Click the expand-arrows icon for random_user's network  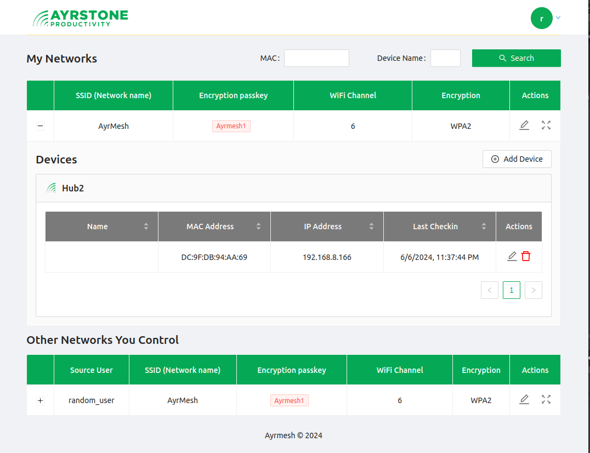coord(546,400)
